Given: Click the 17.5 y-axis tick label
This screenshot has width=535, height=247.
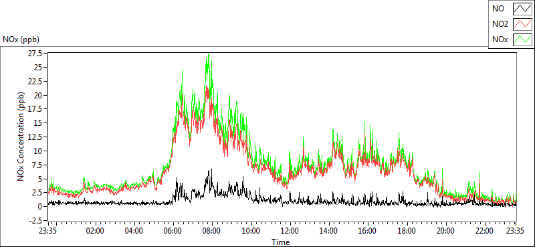Looking at the screenshot, I should tap(35, 109).
